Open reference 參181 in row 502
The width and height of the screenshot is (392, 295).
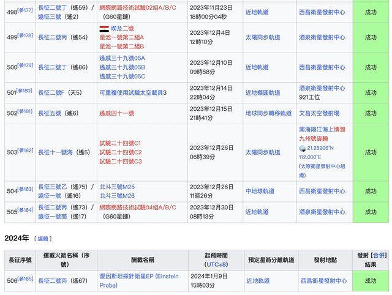tap(25, 111)
